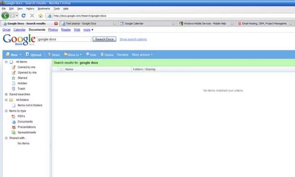Collapse the All items tree node
295x177 pixels.
click(x=6, y=62)
